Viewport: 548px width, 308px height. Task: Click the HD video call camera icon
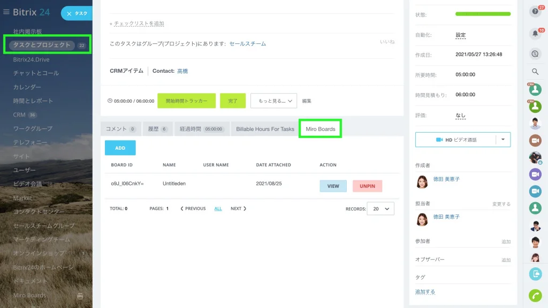click(x=439, y=140)
